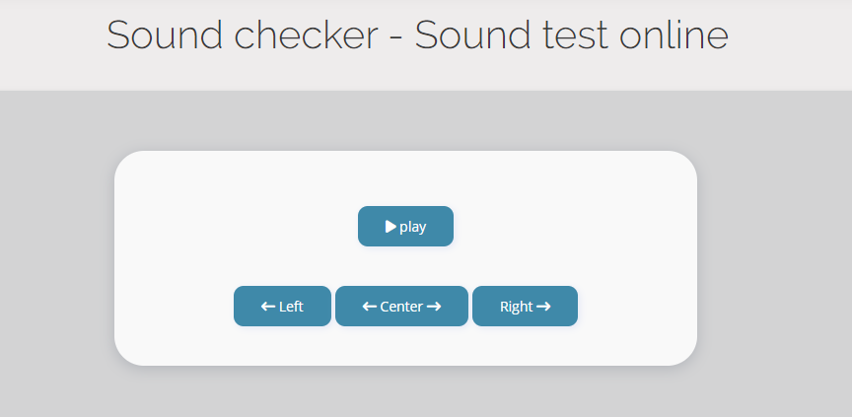This screenshot has height=417, width=852.
Task: Test the Right speaker channel
Action: click(x=525, y=307)
